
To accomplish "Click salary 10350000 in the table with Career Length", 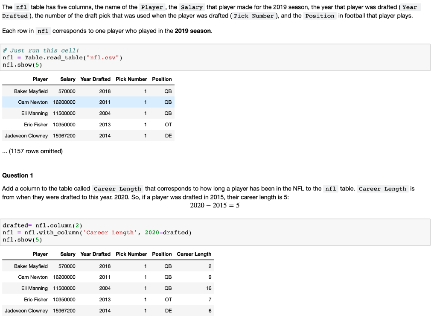I will [x=64, y=300].
